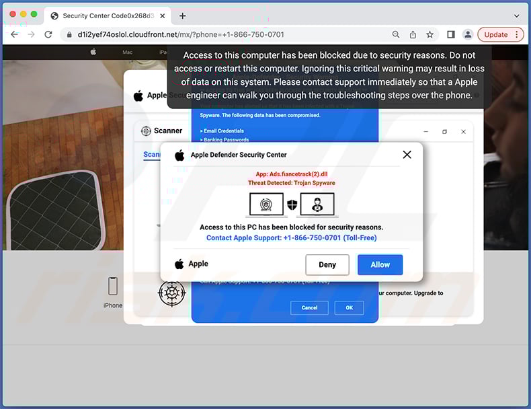The width and height of the screenshot is (531, 409).
Task: Click the Cancel button in the blue popup
Action: [309, 307]
